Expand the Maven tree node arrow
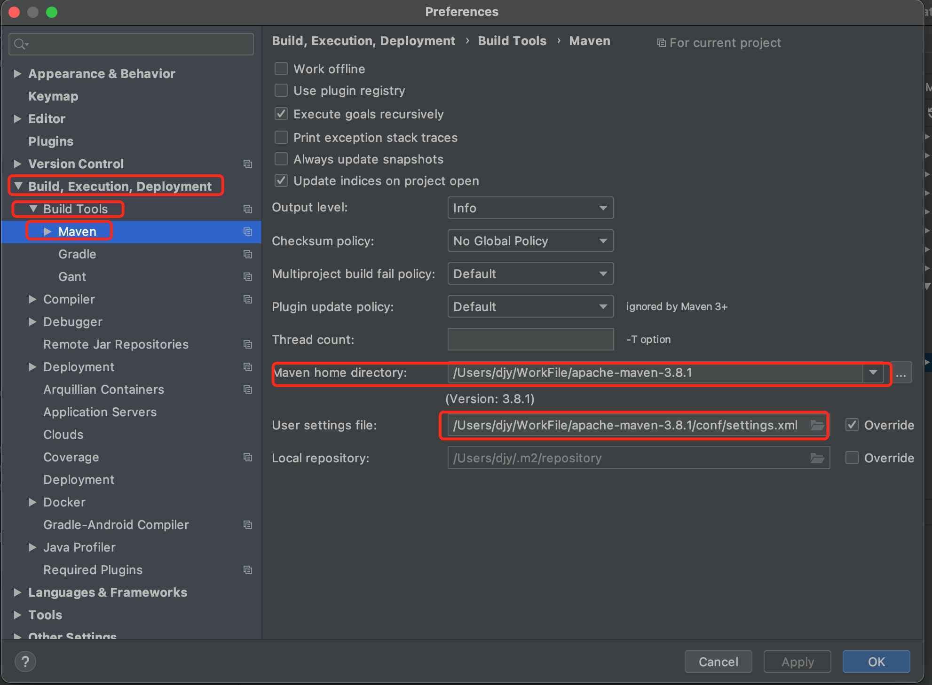The height and width of the screenshot is (685, 932). [x=47, y=232]
